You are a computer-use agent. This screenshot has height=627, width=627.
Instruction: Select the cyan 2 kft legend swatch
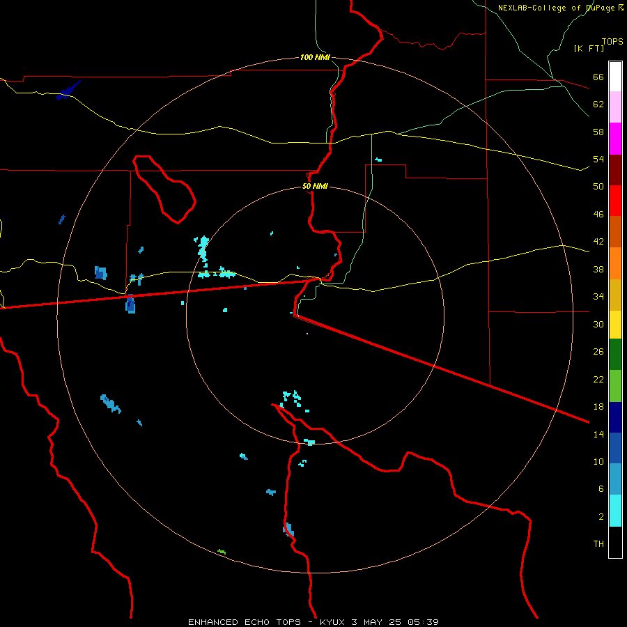[x=615, y=511]
